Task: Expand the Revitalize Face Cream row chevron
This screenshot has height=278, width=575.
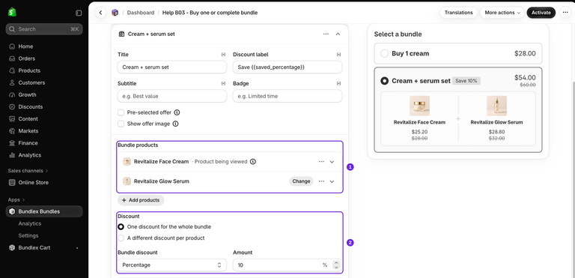Action: point(332,162)
